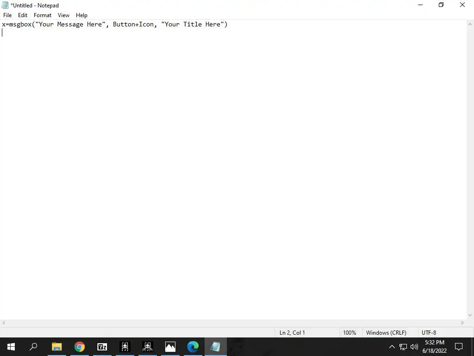Viewport: 474px width, 356px height.
Task: Click the UTF-8 encoding status entry
Action: pyautogui.click(x=429, y=332)
